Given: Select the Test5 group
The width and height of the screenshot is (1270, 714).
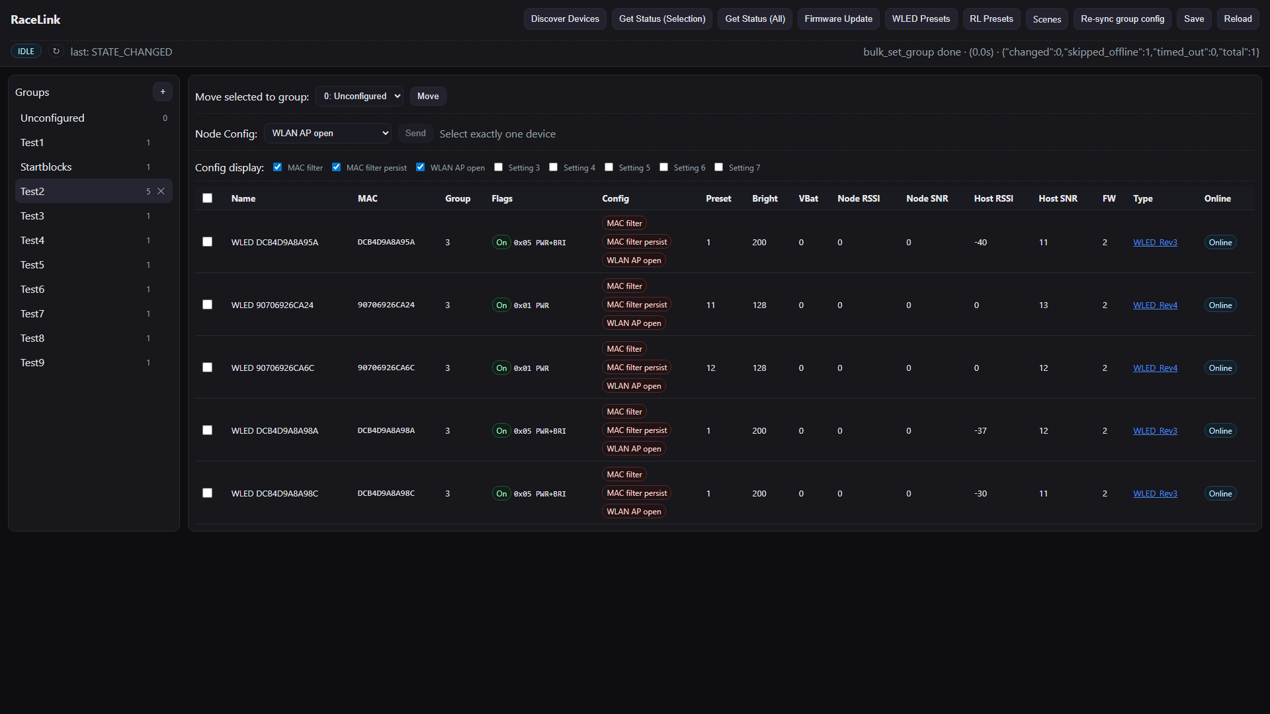Looking at the screenshot, I should tap(94, 264).
